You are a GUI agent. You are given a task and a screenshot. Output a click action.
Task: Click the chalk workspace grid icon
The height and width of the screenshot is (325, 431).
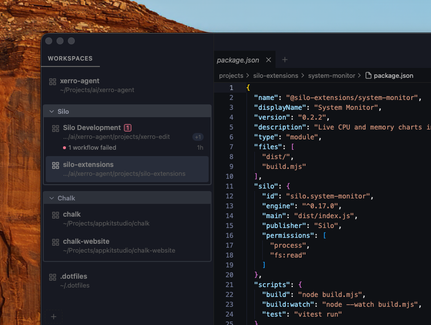(x=56, y=215)
